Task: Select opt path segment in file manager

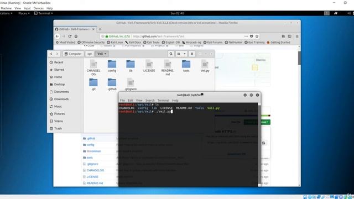Action: [x=90, y=54]
